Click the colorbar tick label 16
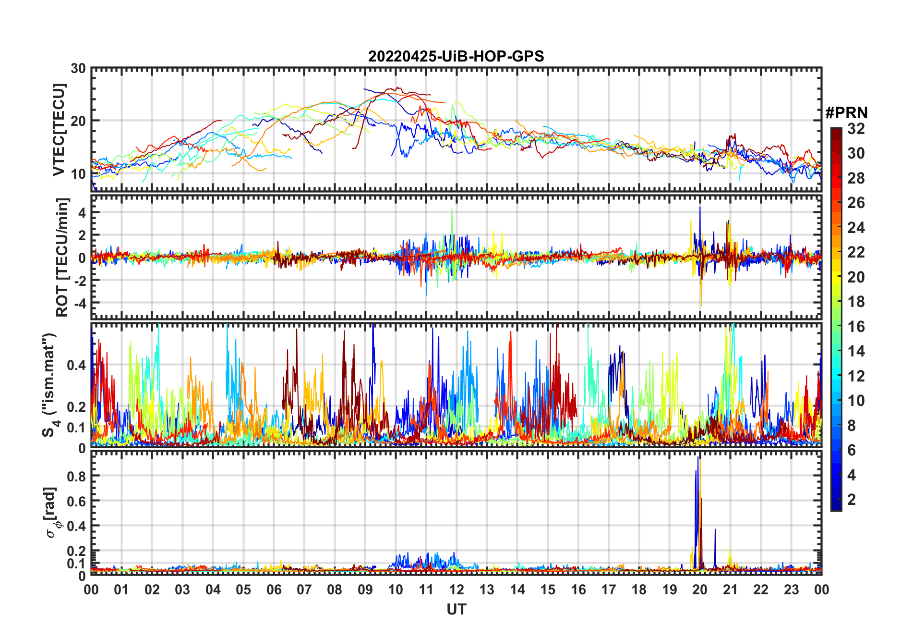Viewport: 913px width, 639px height. [x=855, y=327]
